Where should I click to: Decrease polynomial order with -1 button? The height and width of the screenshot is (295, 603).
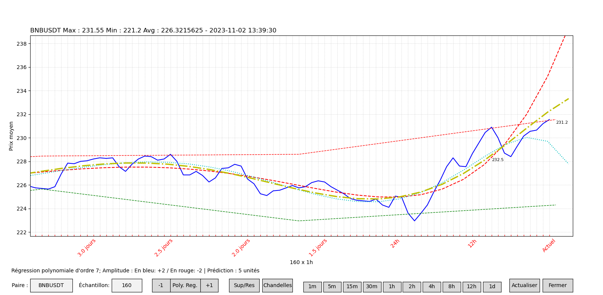tap(161, 286)
